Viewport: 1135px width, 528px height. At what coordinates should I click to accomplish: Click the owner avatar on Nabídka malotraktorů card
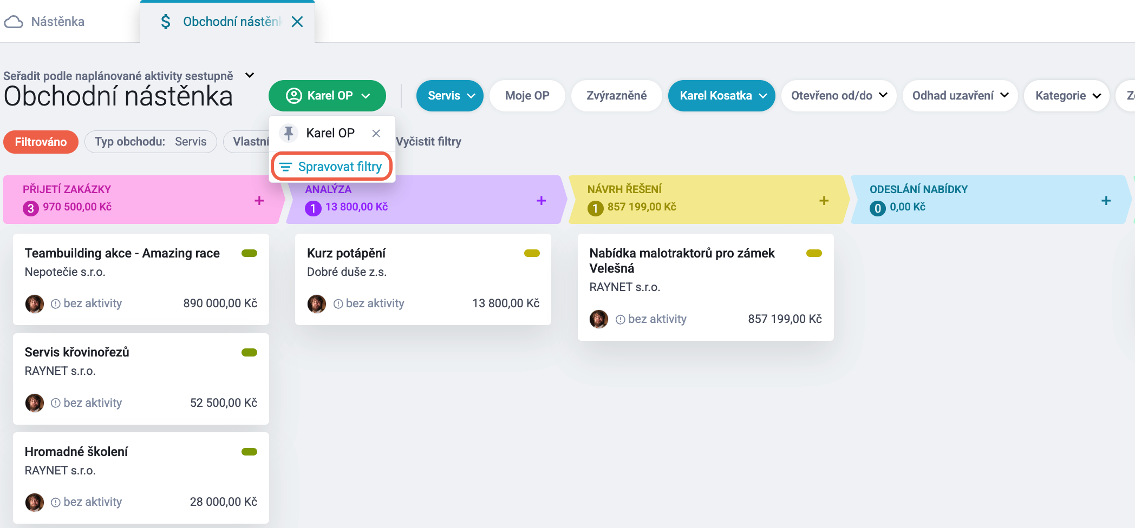coord(599,319)
